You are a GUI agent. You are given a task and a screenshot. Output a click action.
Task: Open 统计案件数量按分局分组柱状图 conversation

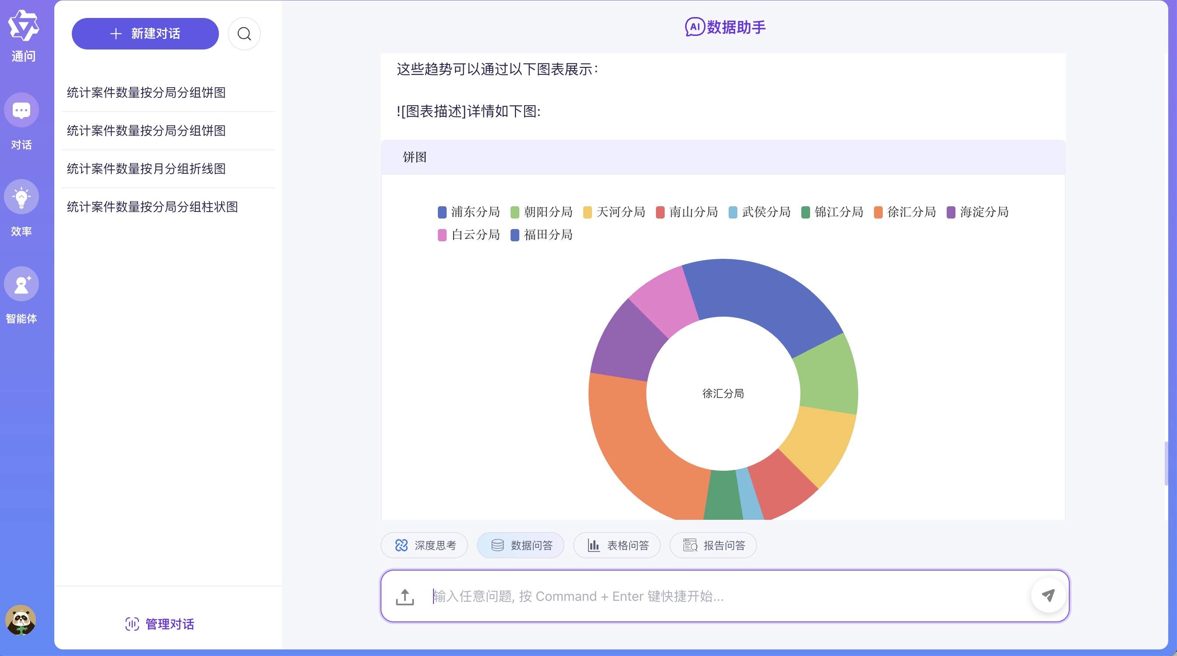click(x=152, y=207)
